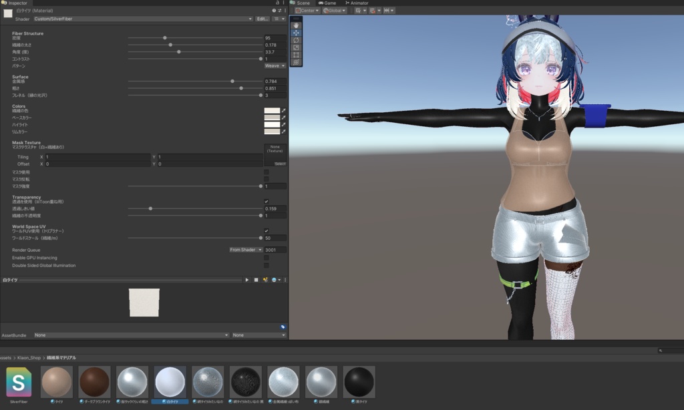The width and height of the screenshot is (684, 410).
Task: Open the Inspector tab's three-dot menu
Action: click(x=283, y=3)
